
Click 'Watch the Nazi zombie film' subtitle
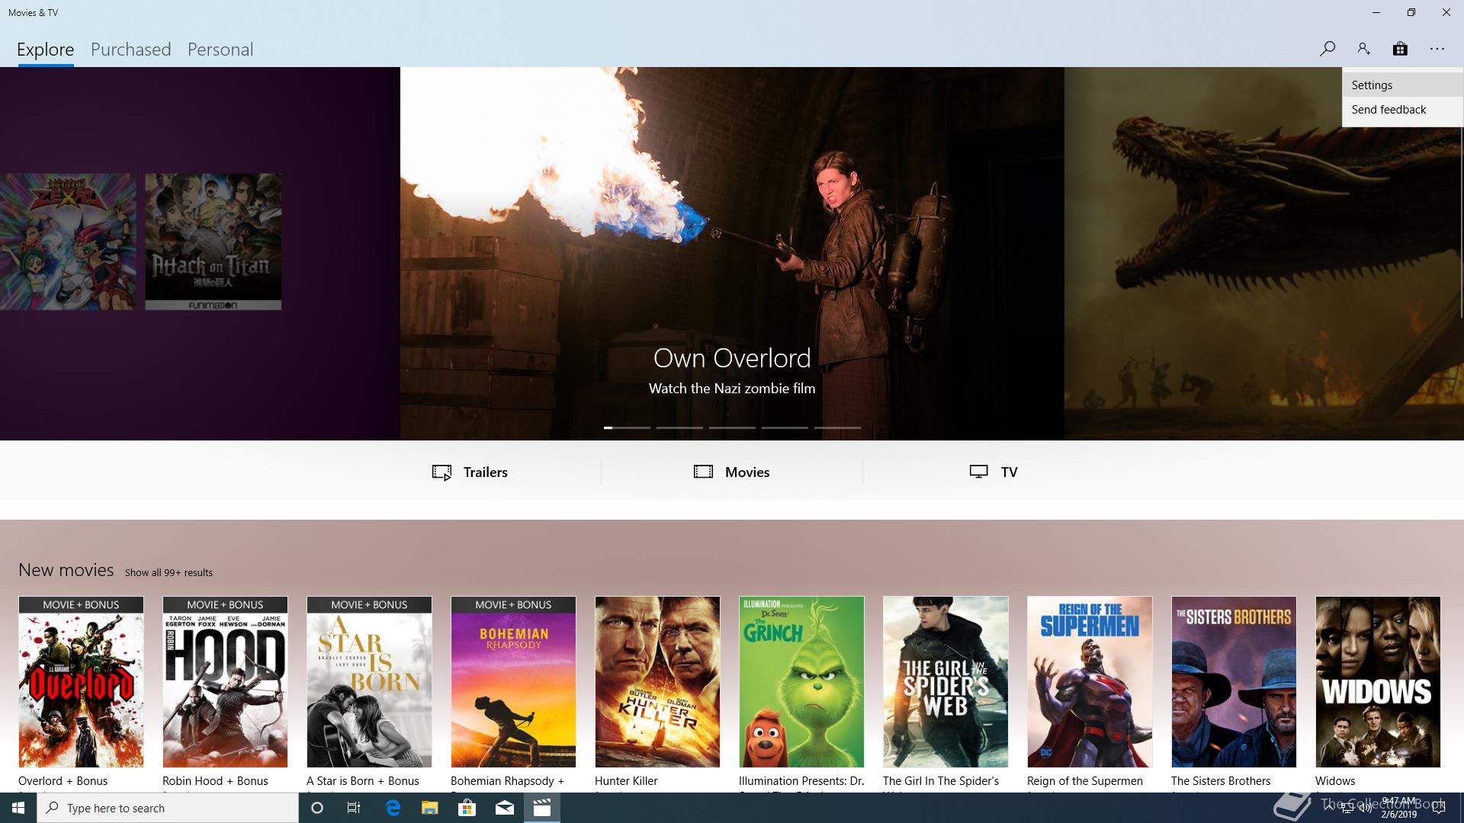coord(732,389)
